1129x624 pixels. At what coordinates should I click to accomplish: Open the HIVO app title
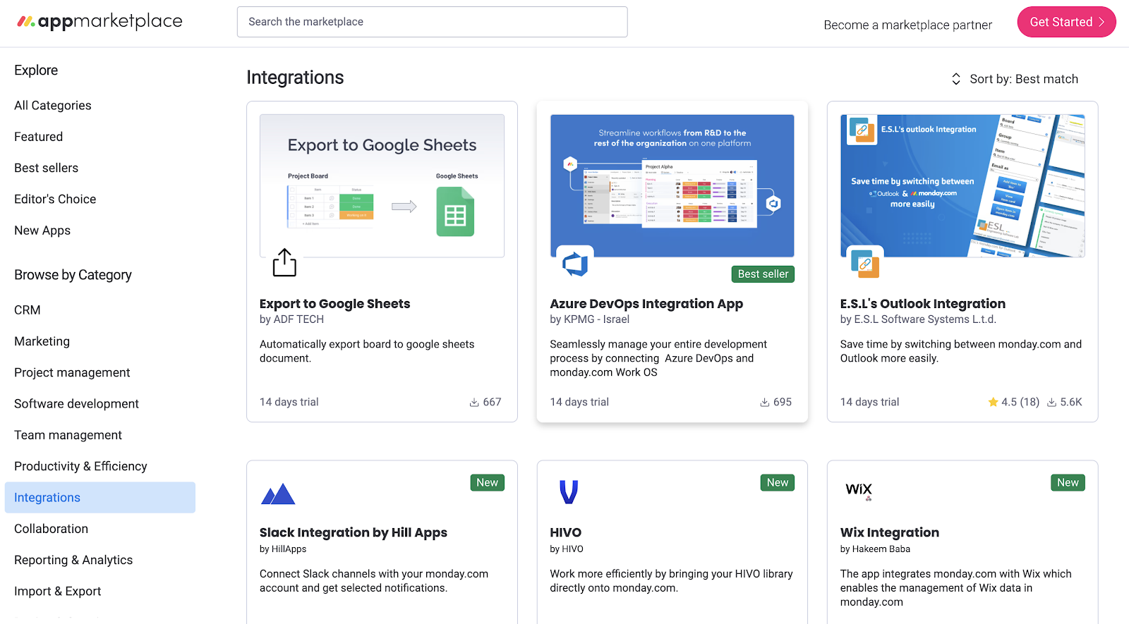click(566, 532)
